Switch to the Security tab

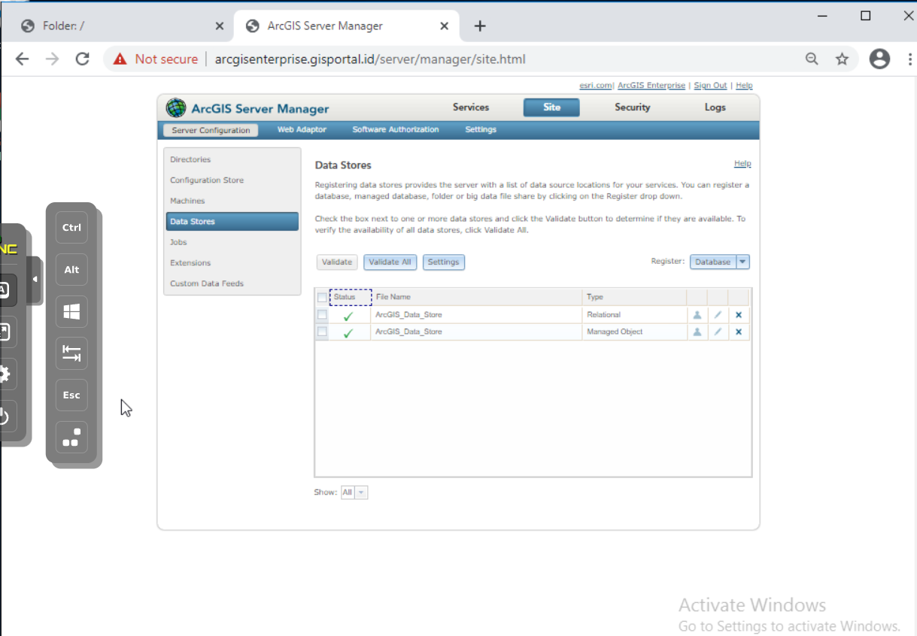pyautogui.click(x=632, y=108)
